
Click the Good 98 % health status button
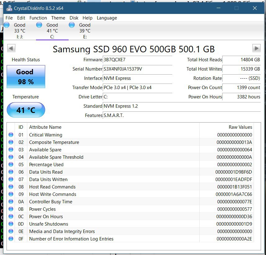26,77
